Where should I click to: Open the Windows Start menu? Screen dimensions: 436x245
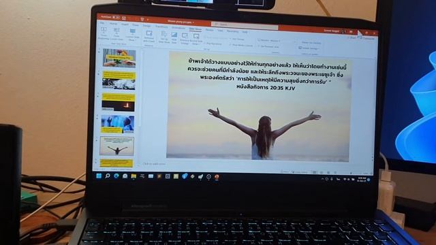pos(99,176)
